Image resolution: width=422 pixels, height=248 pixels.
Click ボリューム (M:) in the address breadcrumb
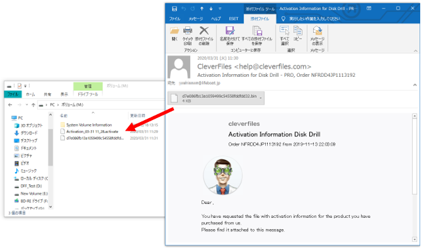coord(72,104)
